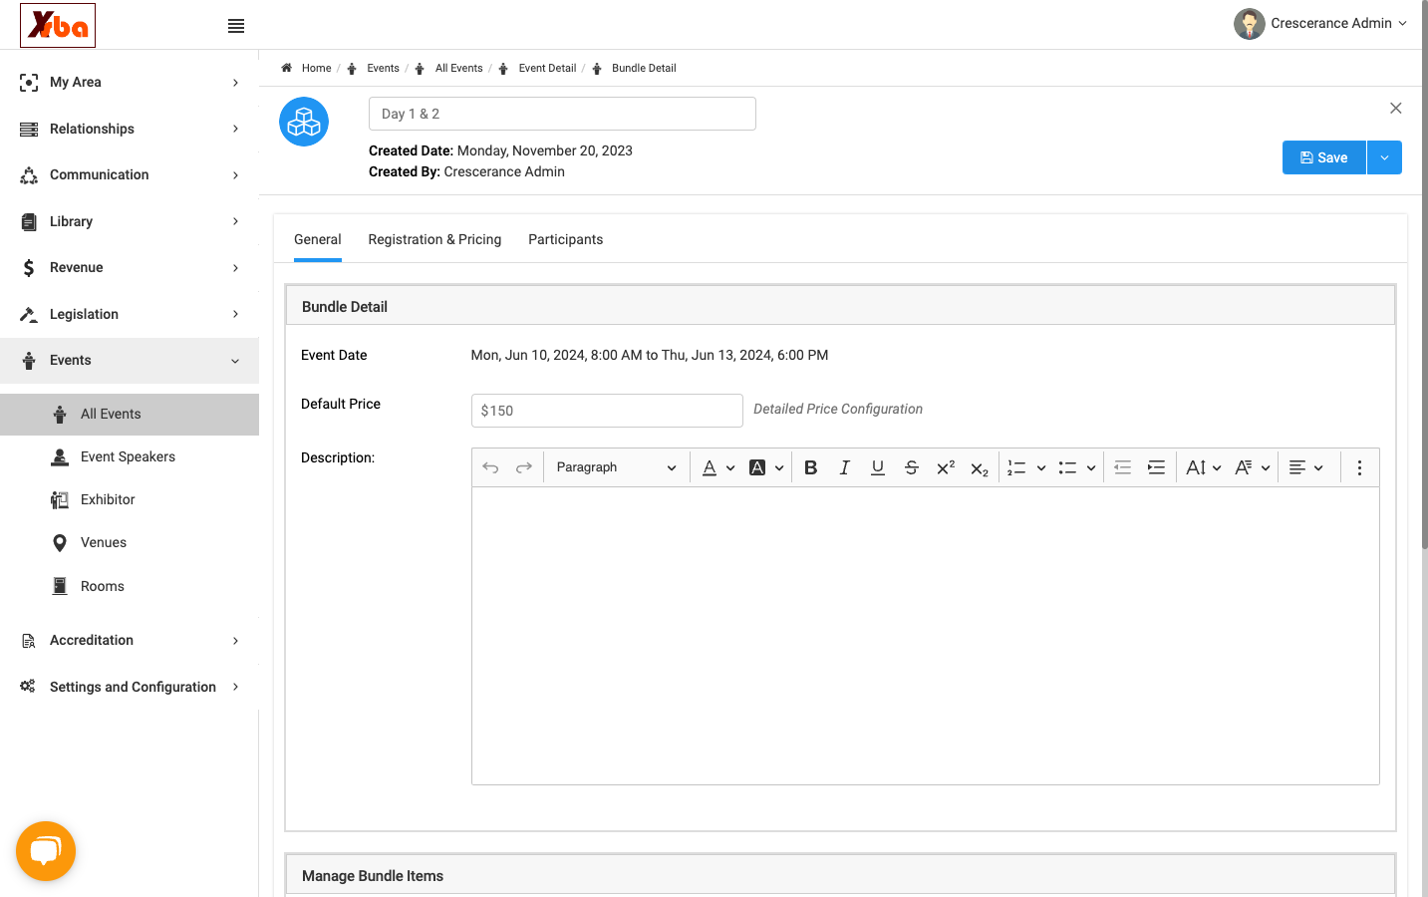The width and height of the screenshot is (1428, 897).
Task: Apply Underline formatting in description editor
Action: 878,467
